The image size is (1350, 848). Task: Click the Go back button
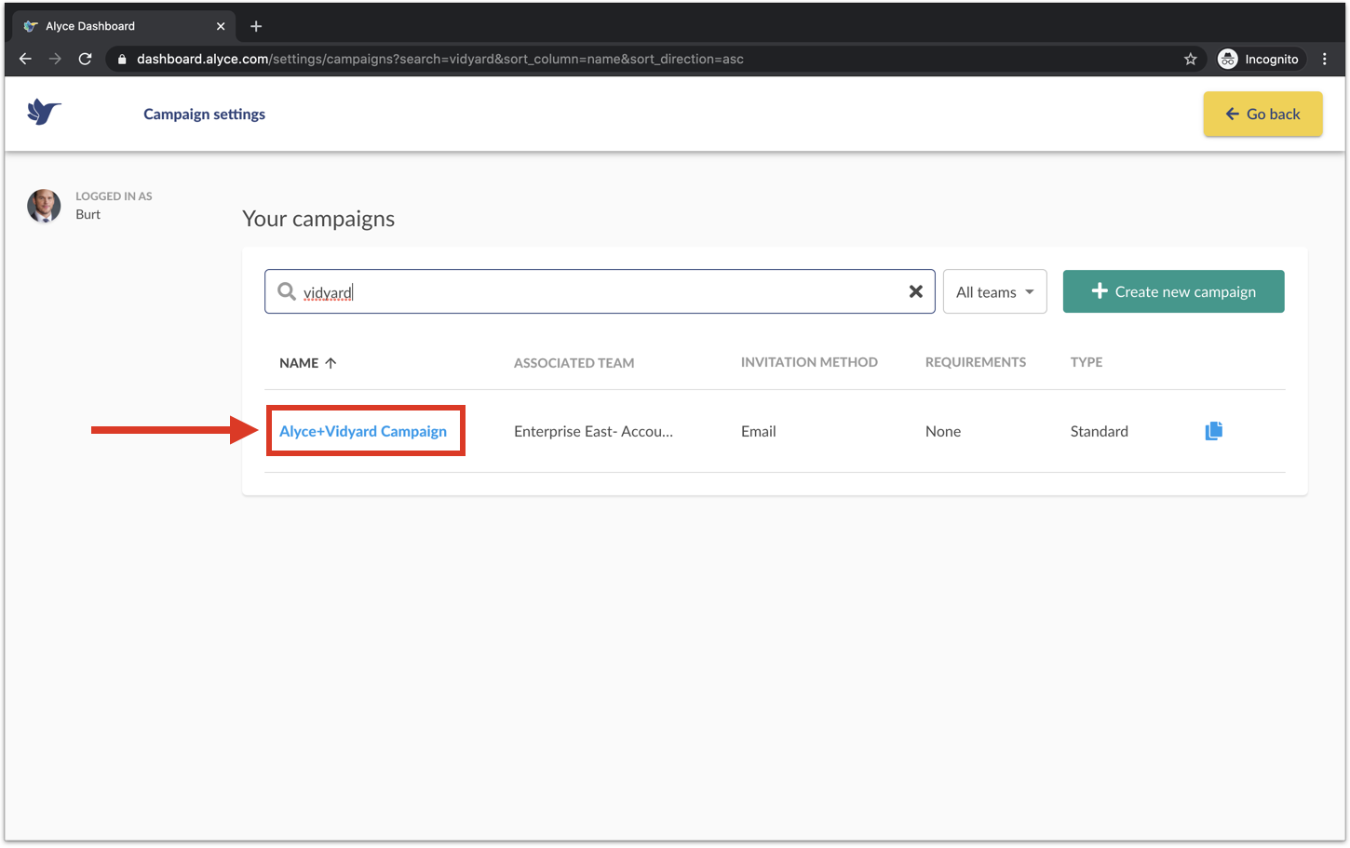click(x=1262, y=114)
